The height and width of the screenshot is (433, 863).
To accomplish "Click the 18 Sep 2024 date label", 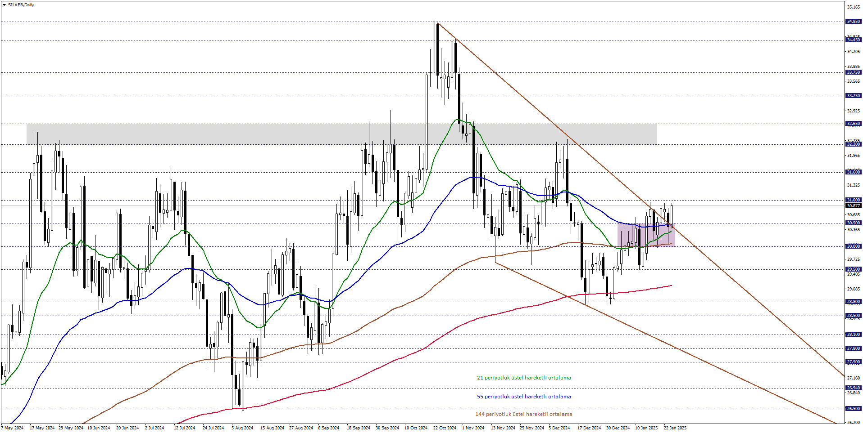I will tap(359, 428).
